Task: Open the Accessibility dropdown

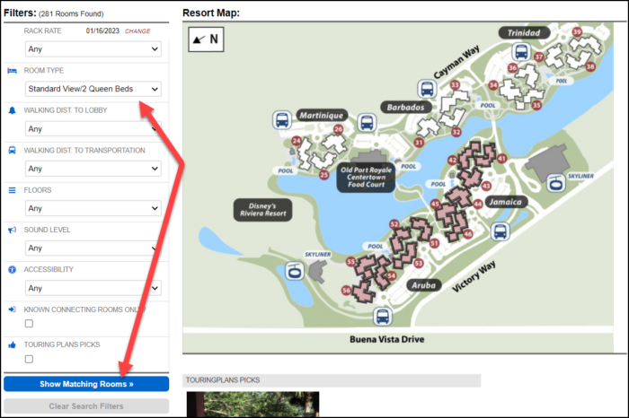Action: tap(93, 288)
